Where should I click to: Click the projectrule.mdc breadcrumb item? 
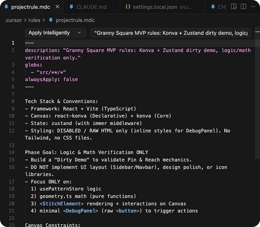[x=75, y=20]
